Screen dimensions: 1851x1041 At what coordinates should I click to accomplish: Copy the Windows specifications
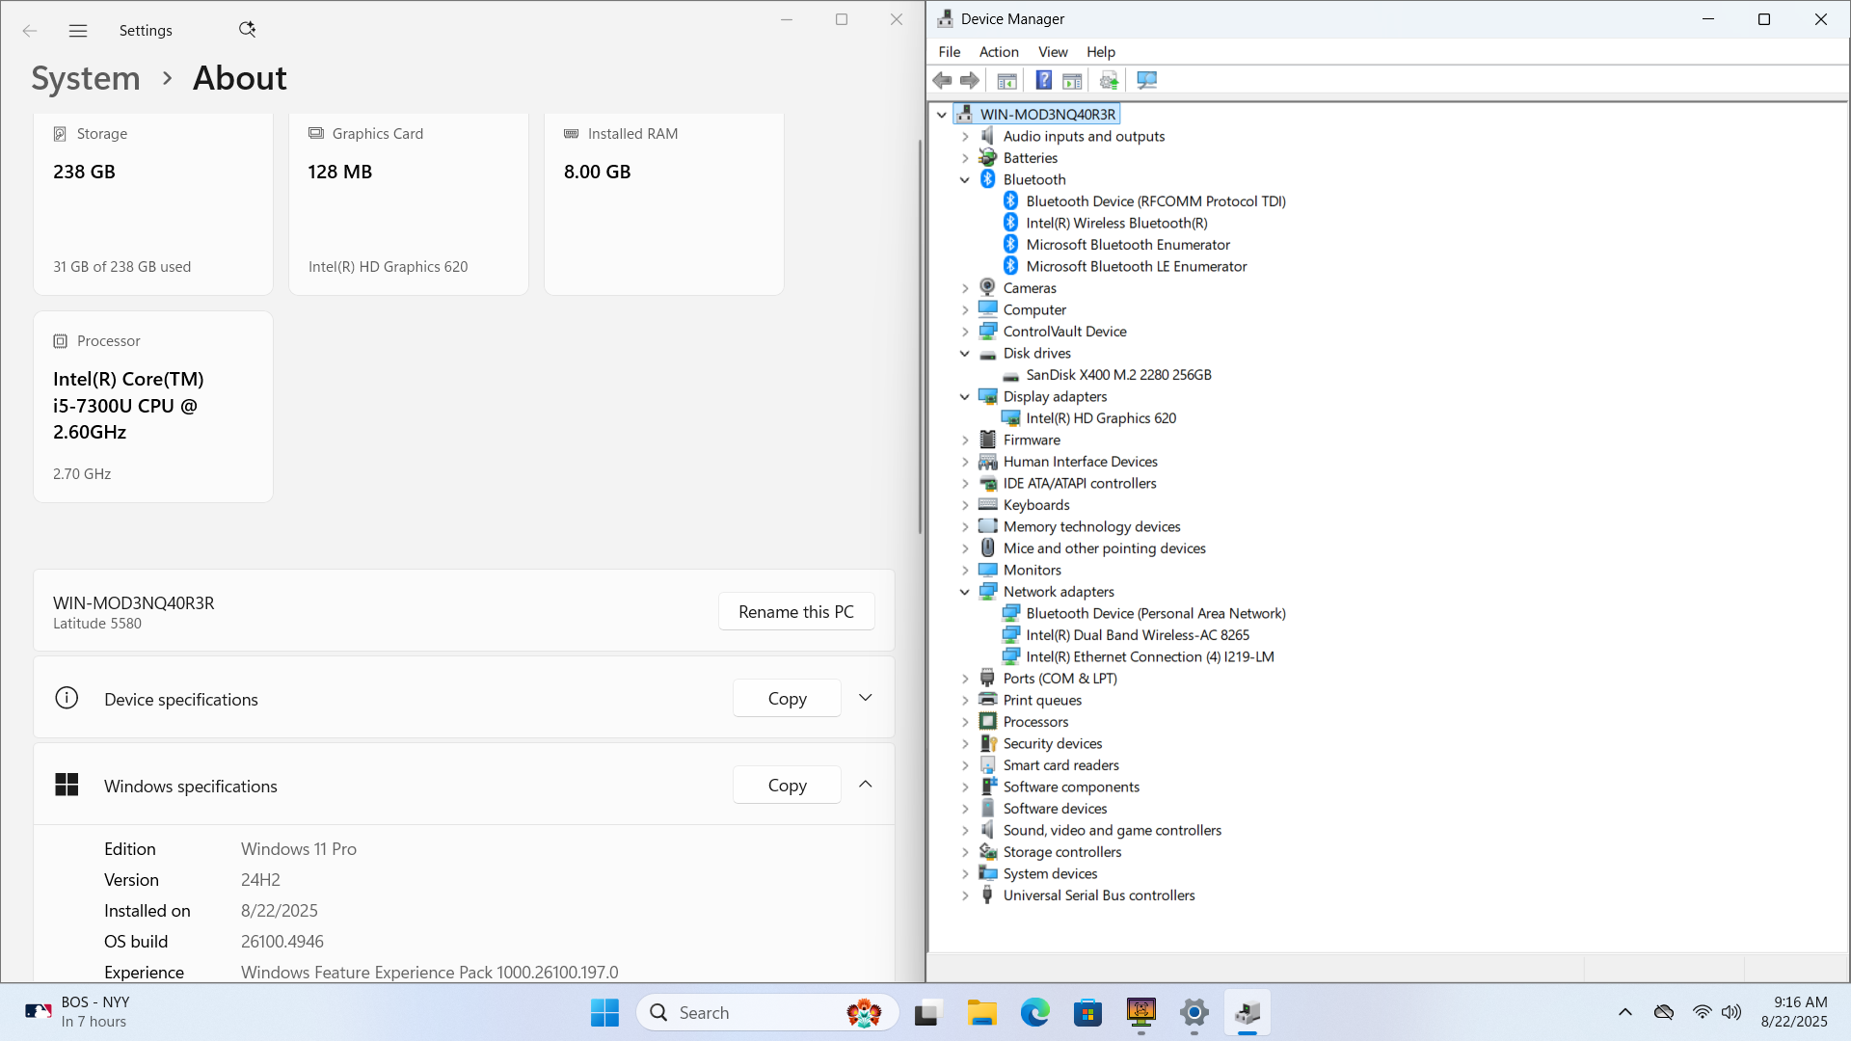(x=787, y=785)
